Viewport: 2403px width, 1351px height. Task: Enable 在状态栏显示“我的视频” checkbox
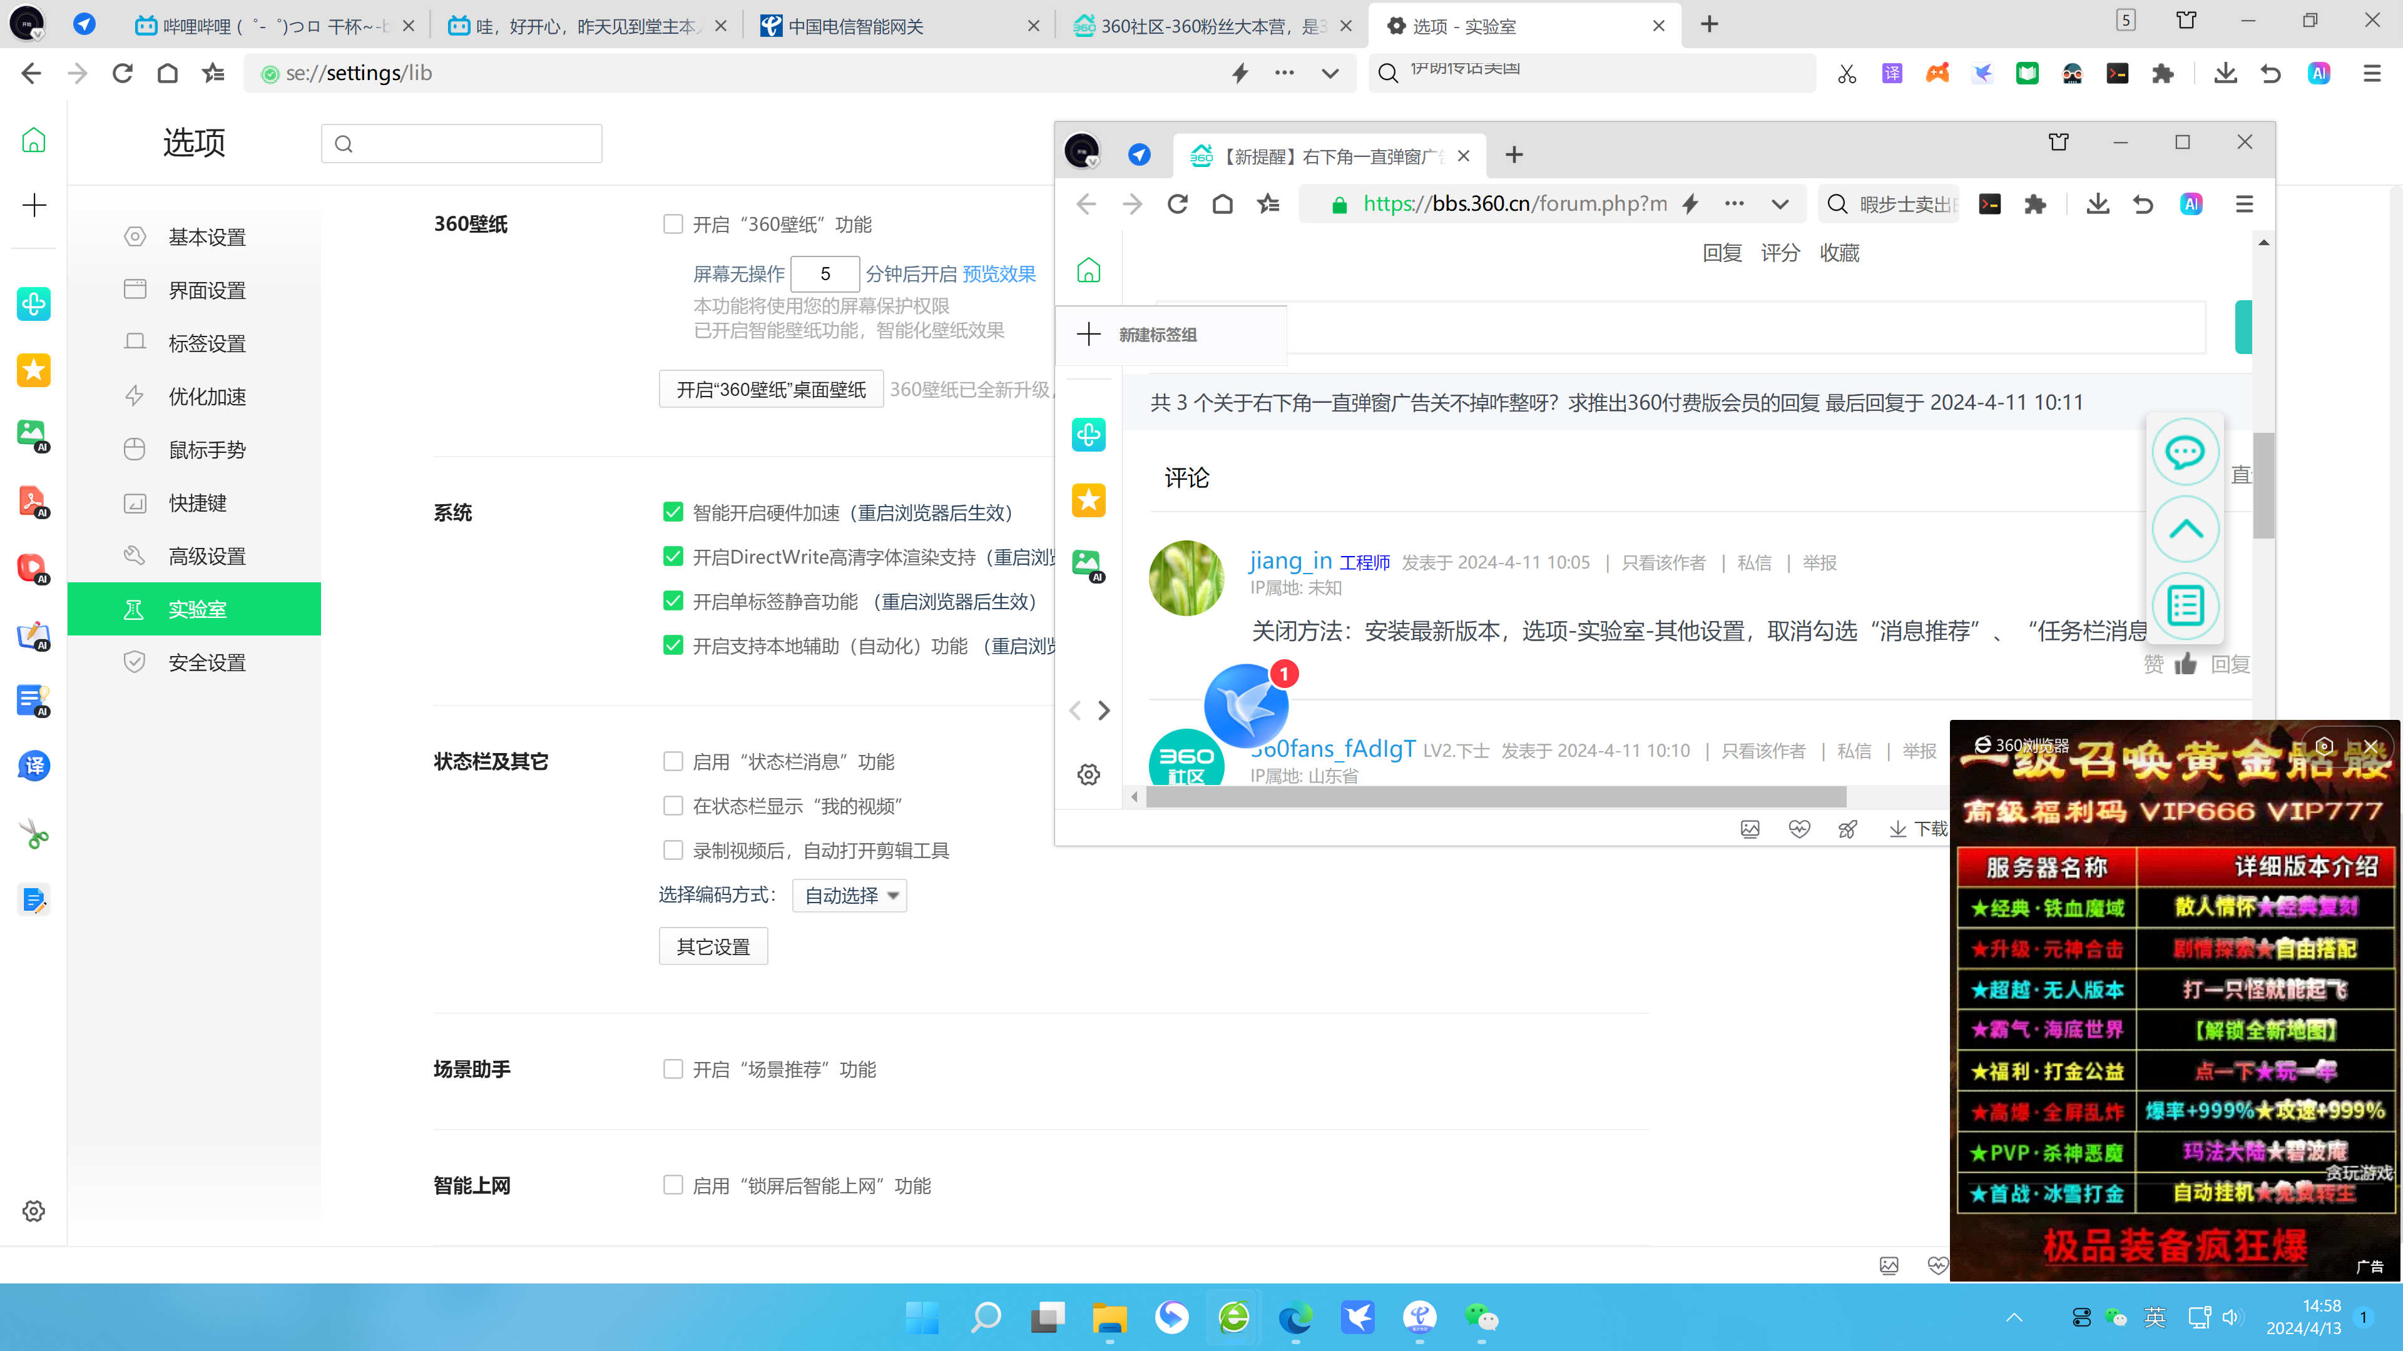pos(673,806)
